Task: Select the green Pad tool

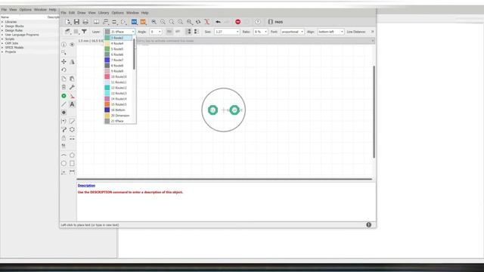Action: [64, 96]
